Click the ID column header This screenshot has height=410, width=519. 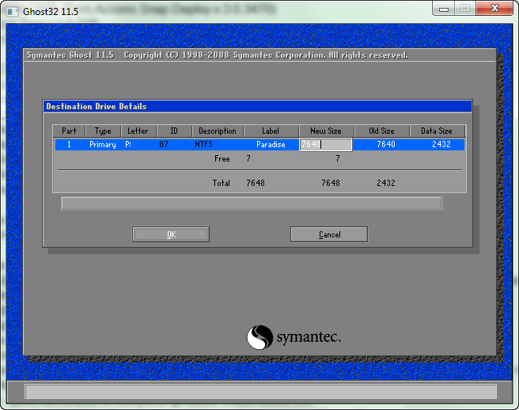click(174, 131)
